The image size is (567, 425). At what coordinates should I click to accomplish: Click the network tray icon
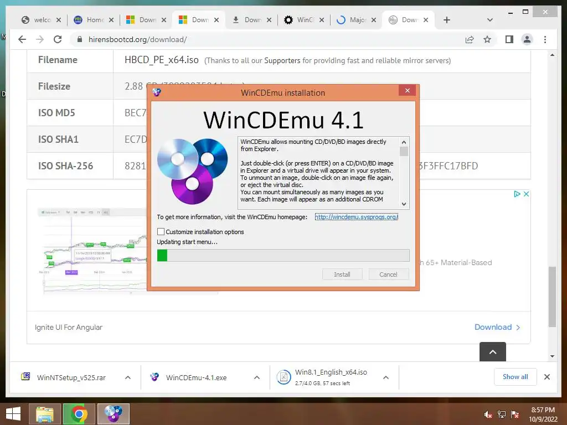pos(502,414)
